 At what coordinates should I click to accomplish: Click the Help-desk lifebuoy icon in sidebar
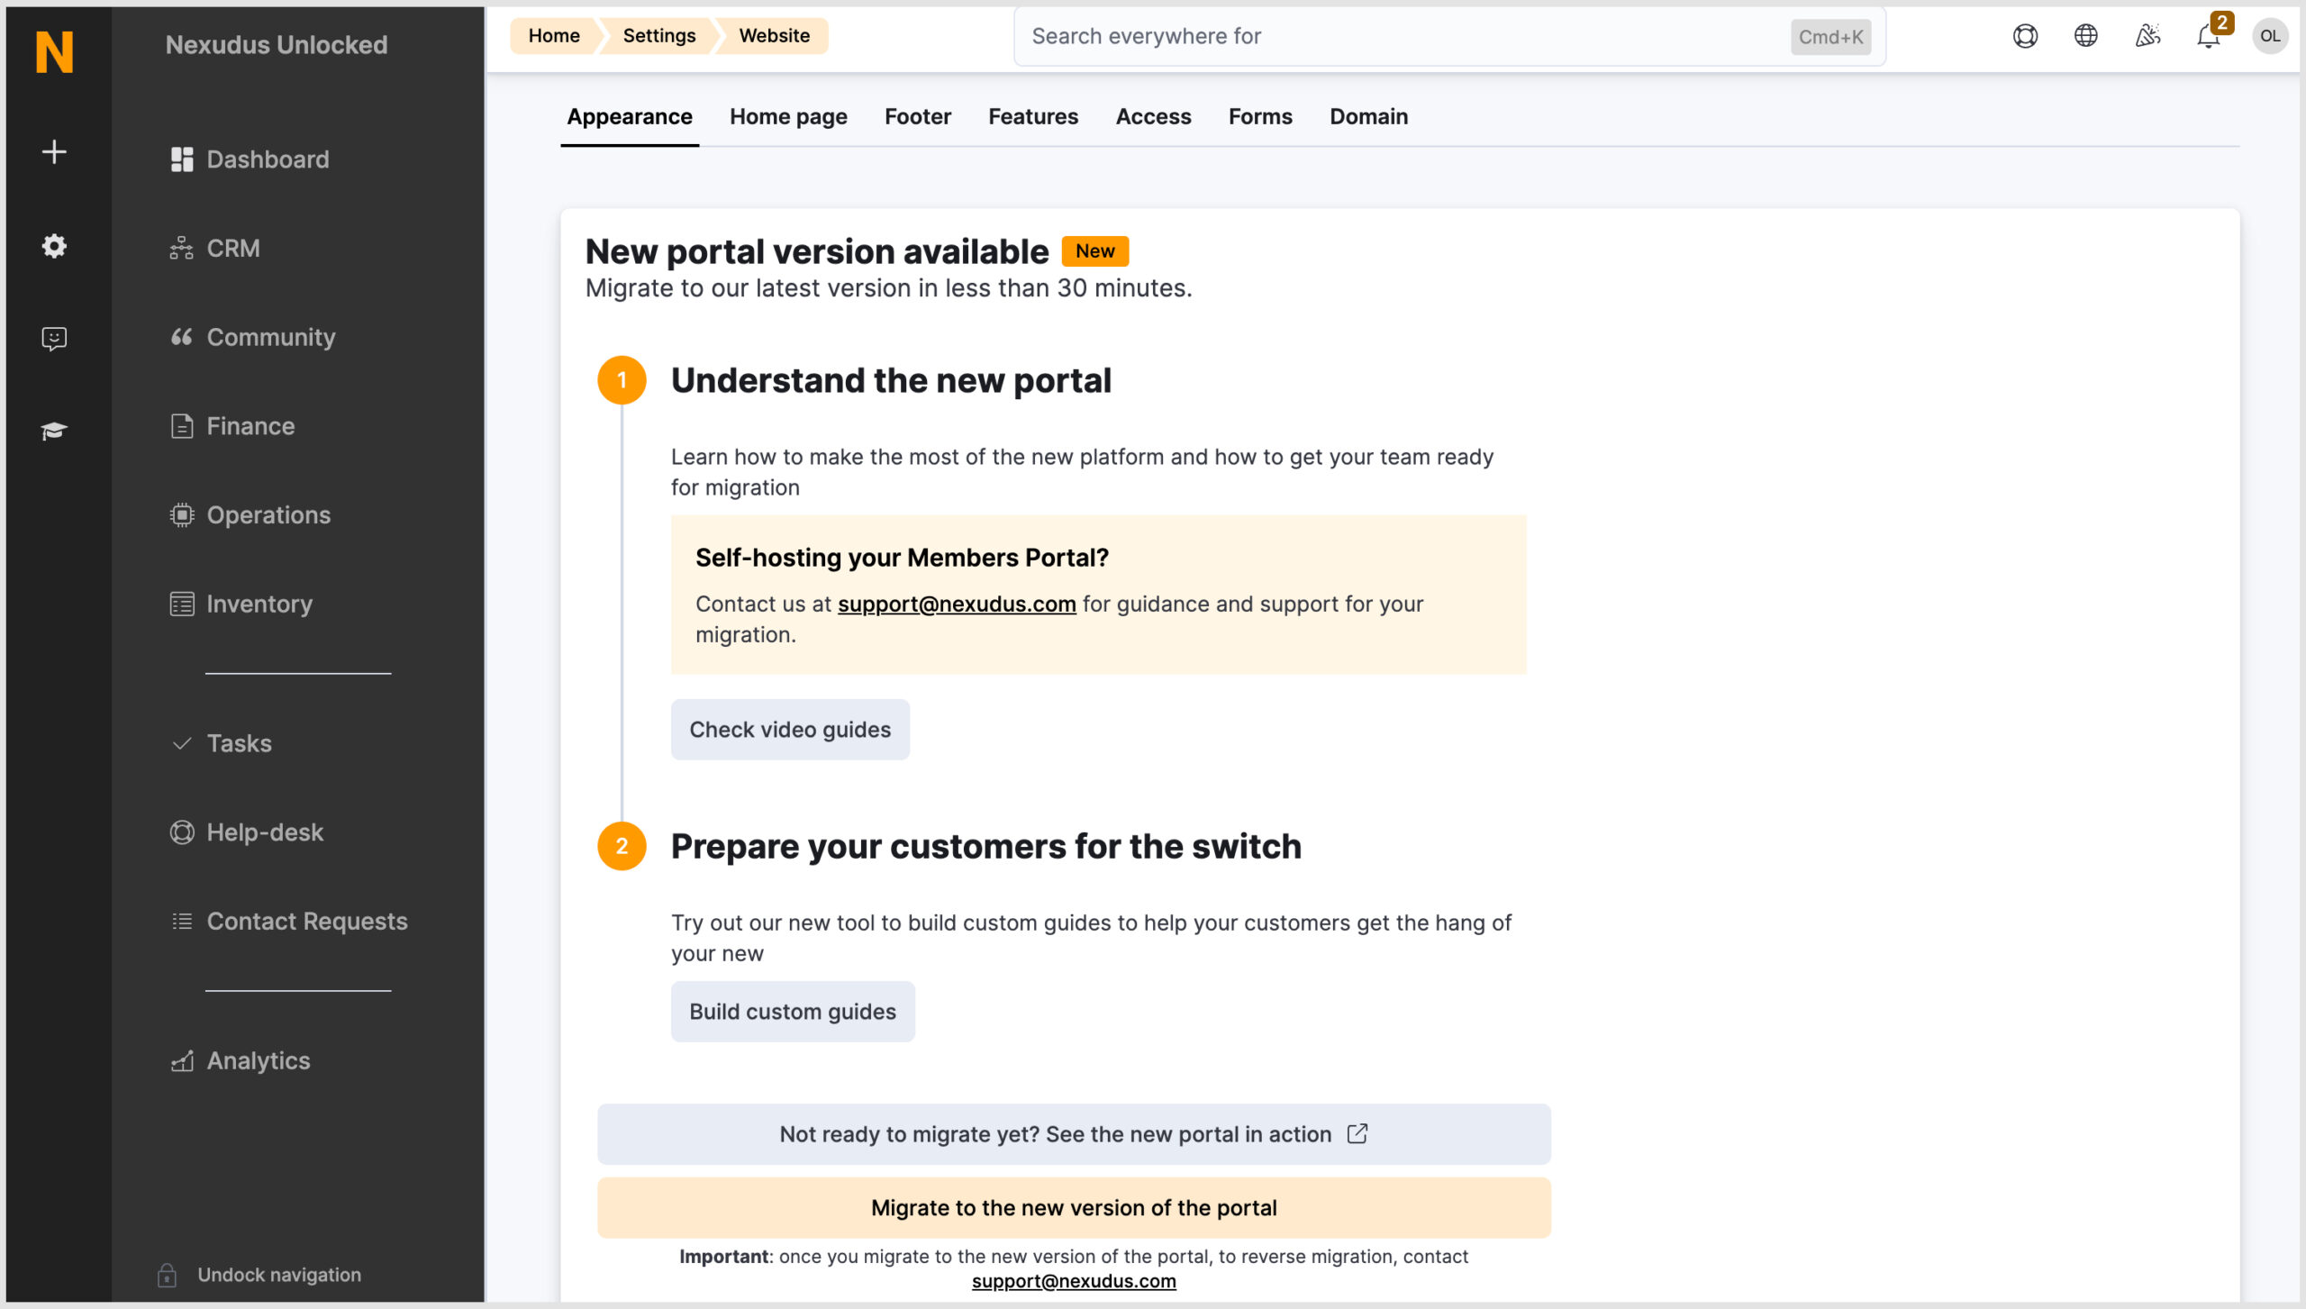182,832
